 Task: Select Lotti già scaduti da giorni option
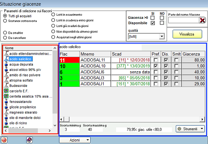point(53,26)
